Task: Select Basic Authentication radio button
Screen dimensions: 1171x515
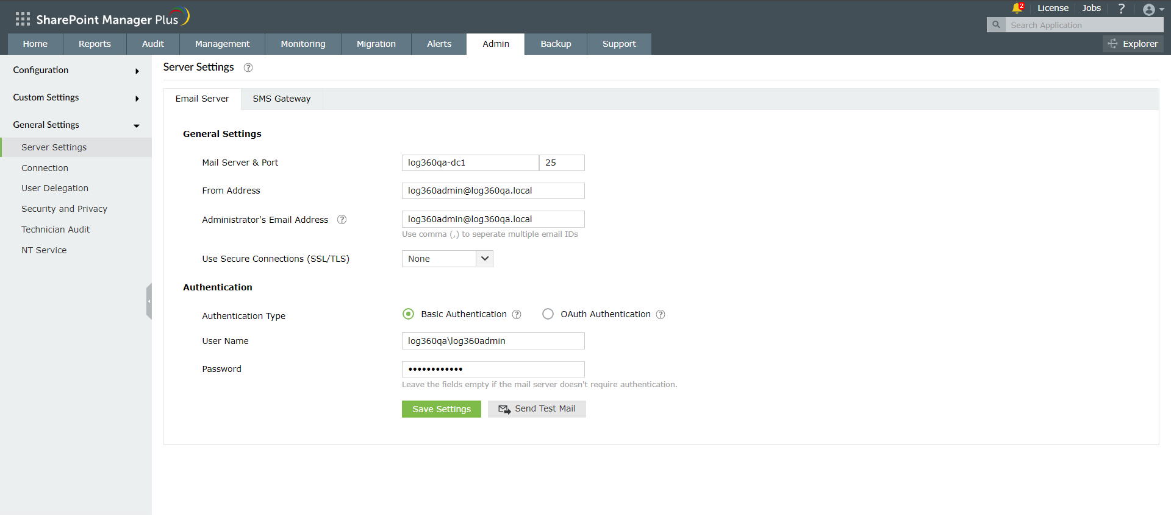Action: click(408, 314)
